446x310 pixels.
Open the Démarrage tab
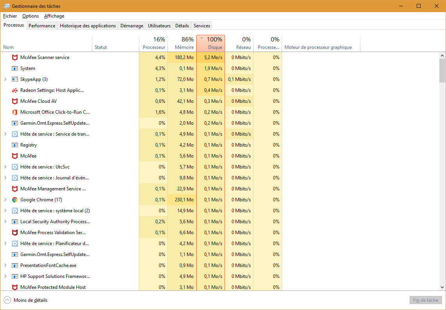tap(131, 26)
